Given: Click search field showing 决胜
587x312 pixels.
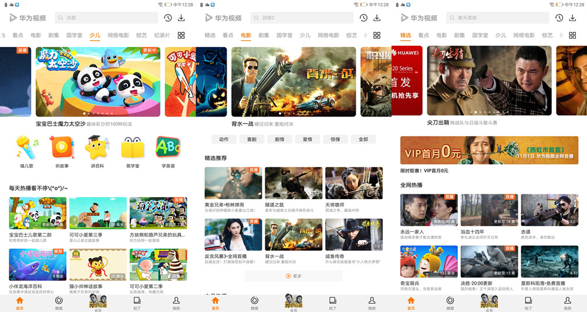Looking at the screenshot, I should click(x=106, y=18).
